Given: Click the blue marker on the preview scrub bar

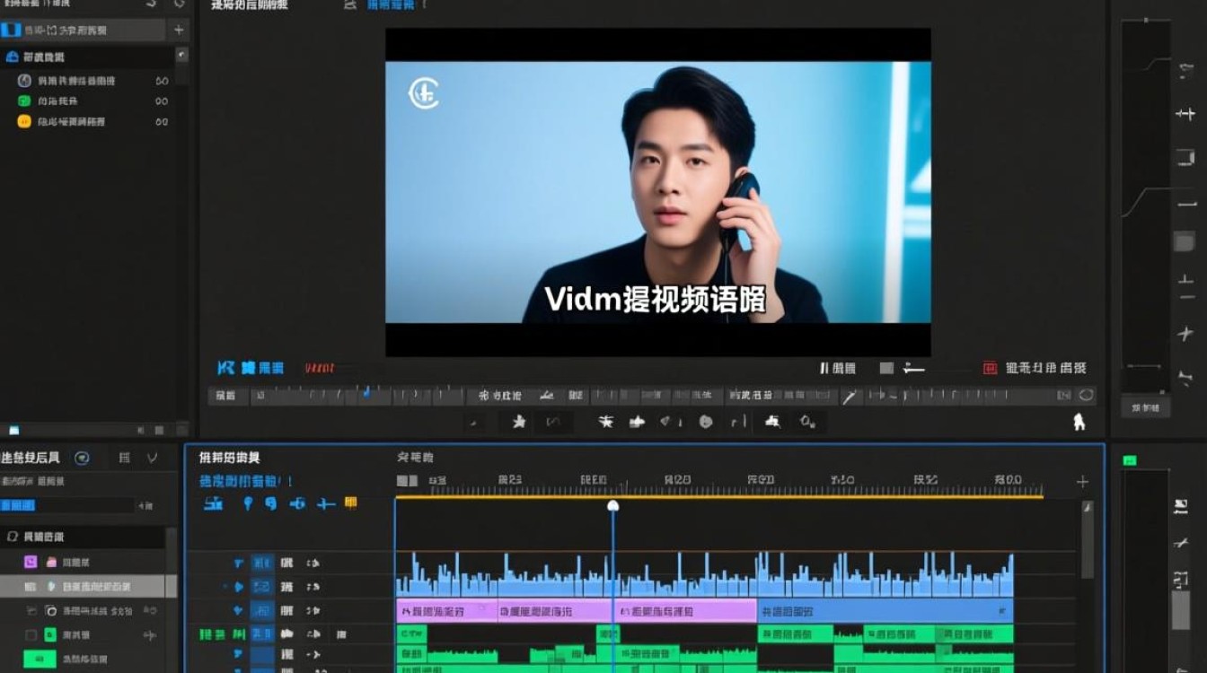Looking at the screenshot, I should 366,393.
